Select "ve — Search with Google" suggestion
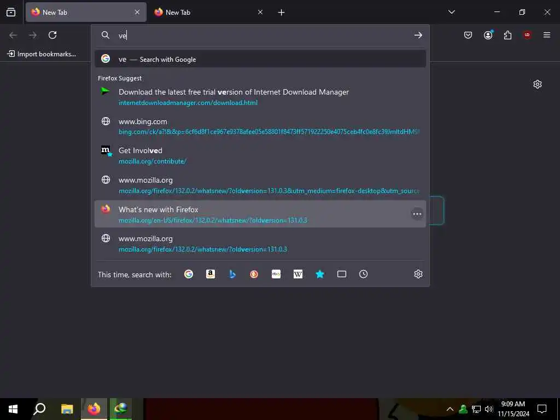 pos(260,59)
